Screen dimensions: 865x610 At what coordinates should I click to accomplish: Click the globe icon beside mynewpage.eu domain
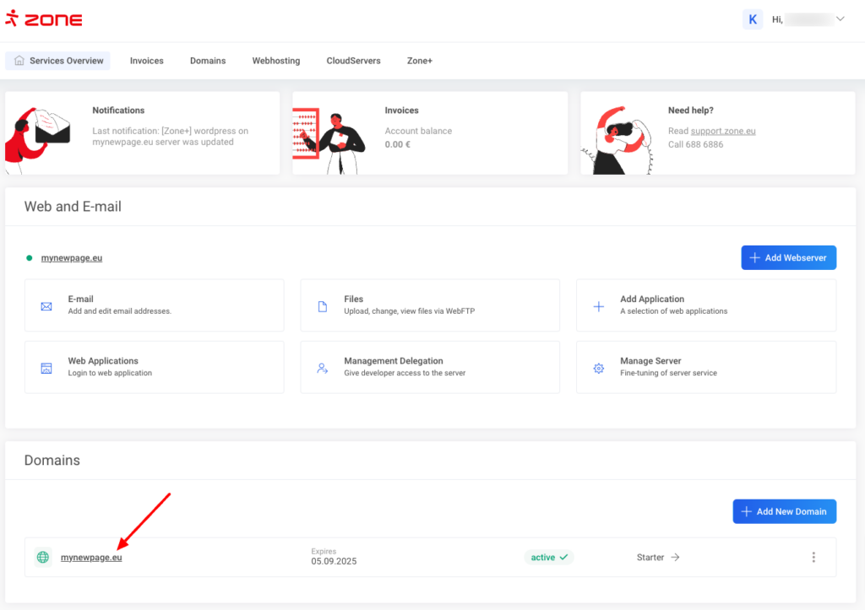(x=43, y=558)
